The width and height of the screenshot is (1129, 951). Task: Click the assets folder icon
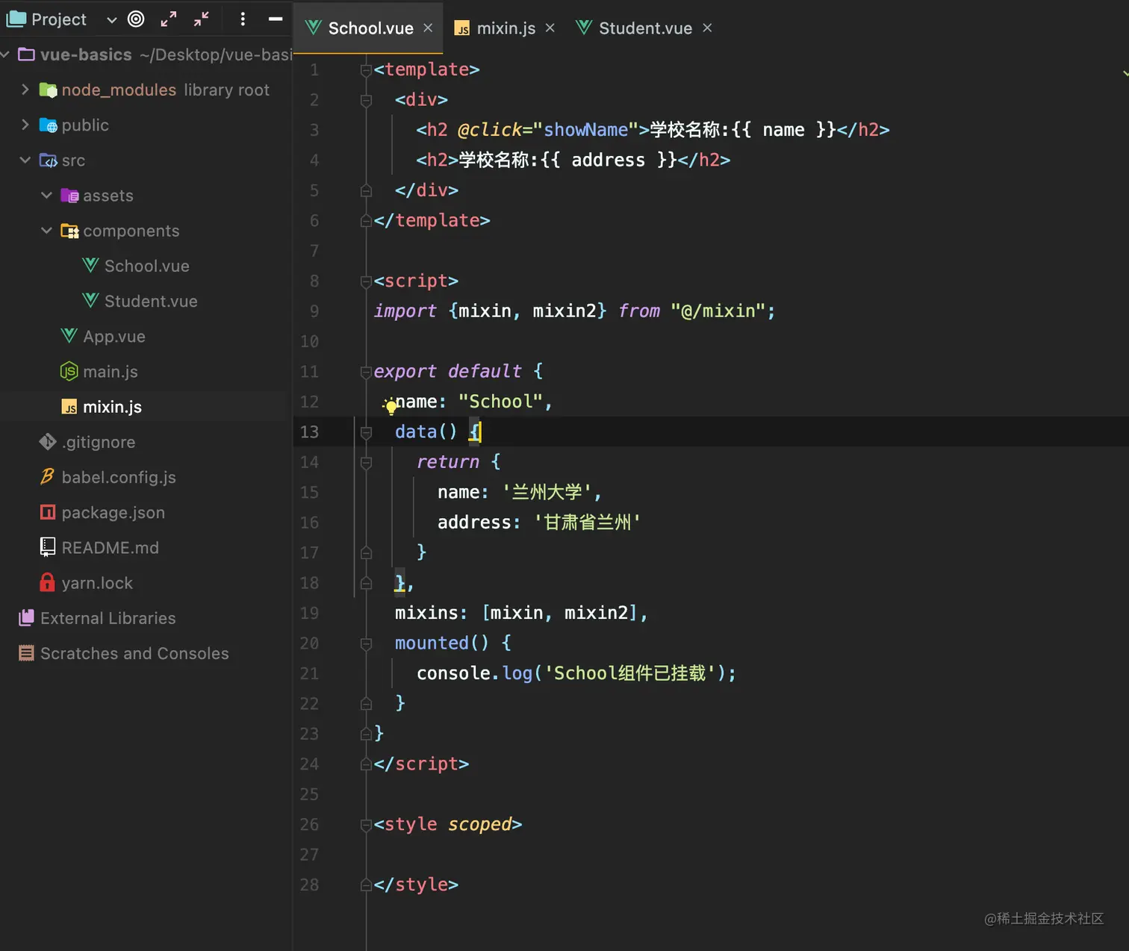pos(69,196)
